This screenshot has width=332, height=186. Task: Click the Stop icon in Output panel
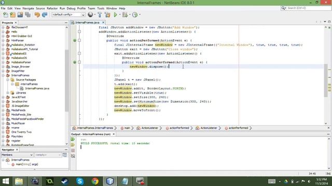[73, 150]
